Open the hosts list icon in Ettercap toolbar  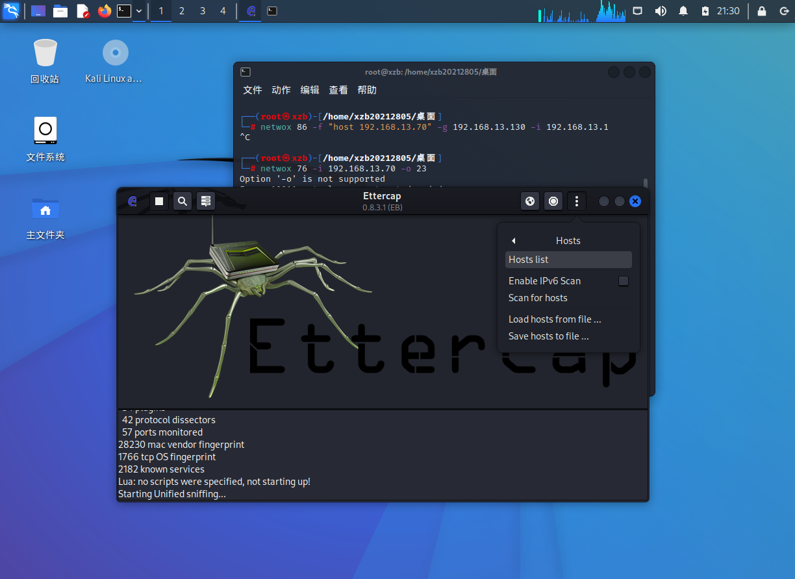pyautogui.click(x=206, y=201)
